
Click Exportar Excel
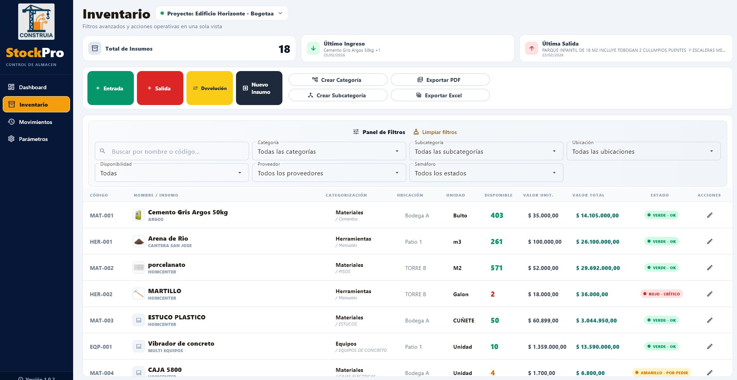point(440,95)
